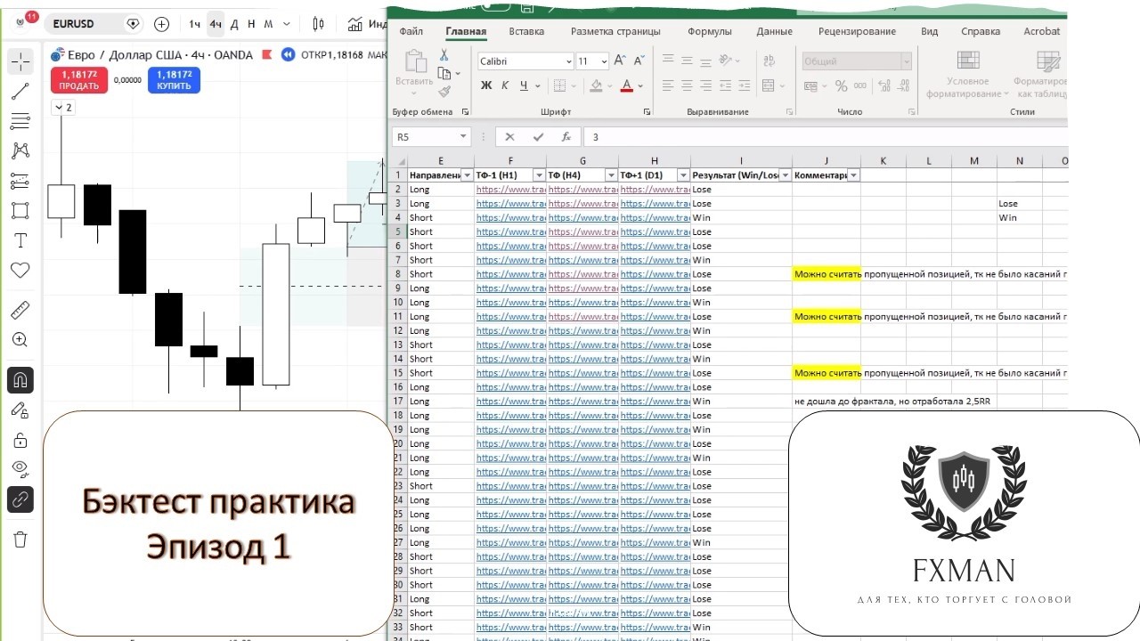Select the crosshair cursor tool in TradingView
1140x641 pixels.
click(x=20, y=61)
